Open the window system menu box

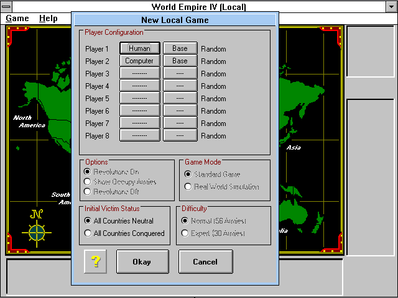click(6, 7)
